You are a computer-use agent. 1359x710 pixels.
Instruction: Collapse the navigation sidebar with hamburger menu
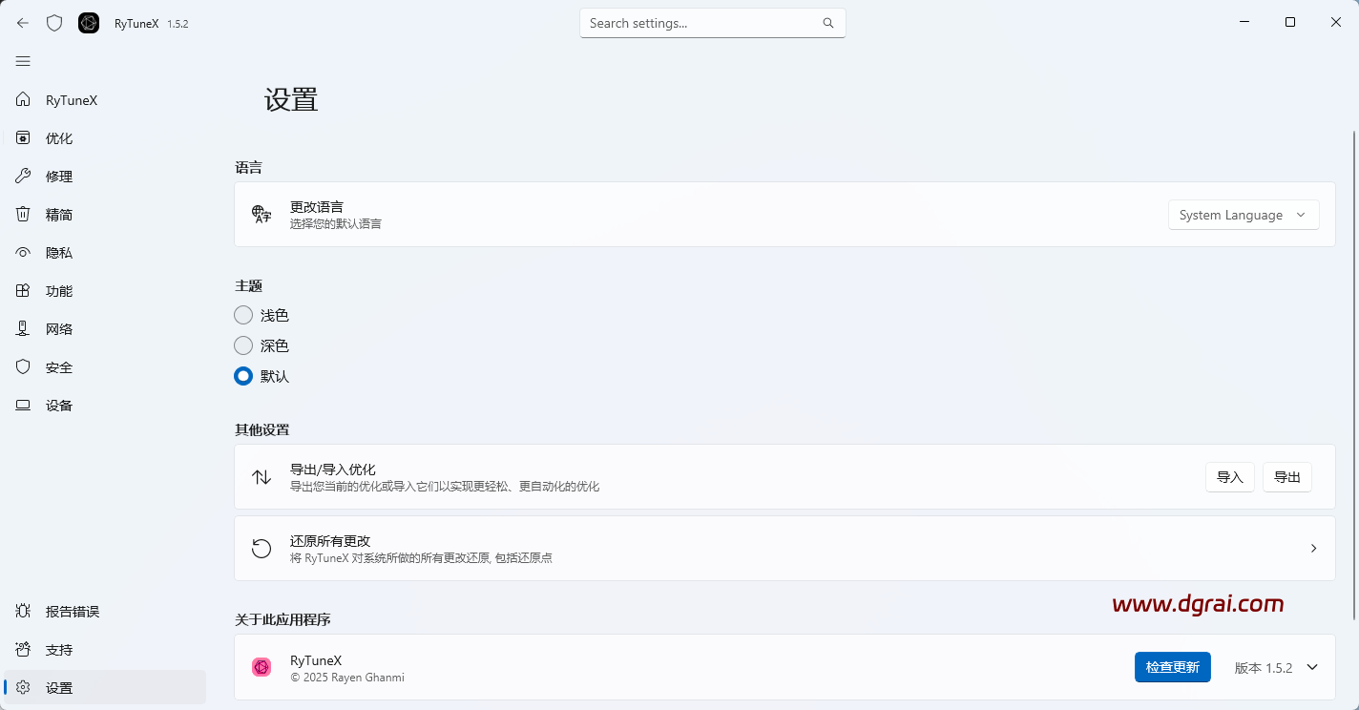click(x=23, y=61)
